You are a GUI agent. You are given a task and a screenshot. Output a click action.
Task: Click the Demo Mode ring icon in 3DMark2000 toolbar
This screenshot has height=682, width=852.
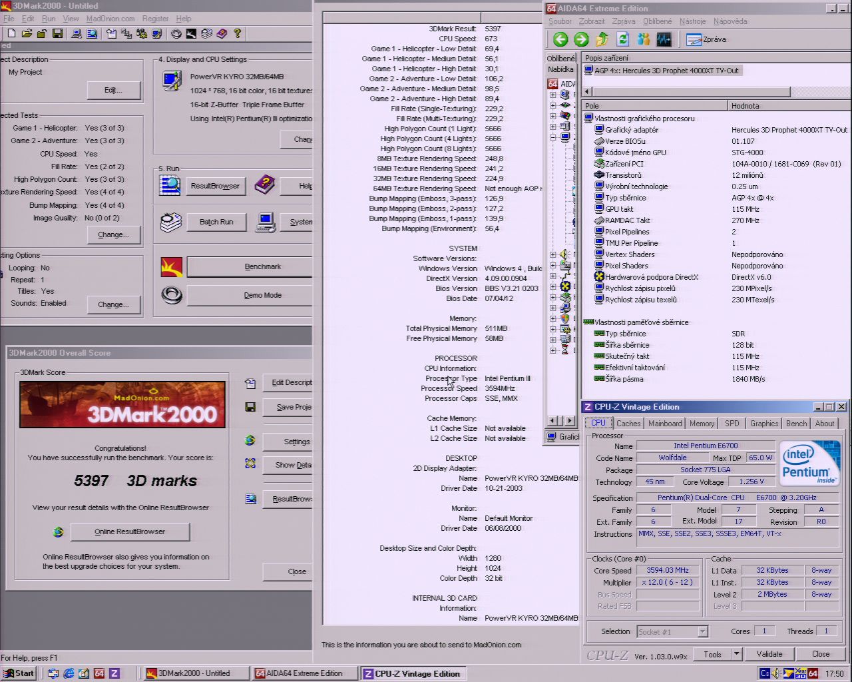(176, 33)
